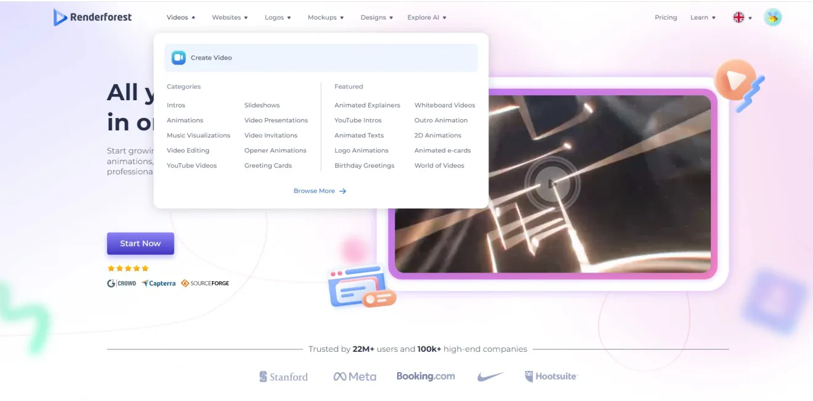Image resolution: width=813 pixels, height=401 pixels.
Task: Click the SourceForge review logo
Action: click(x=205, y=284)
